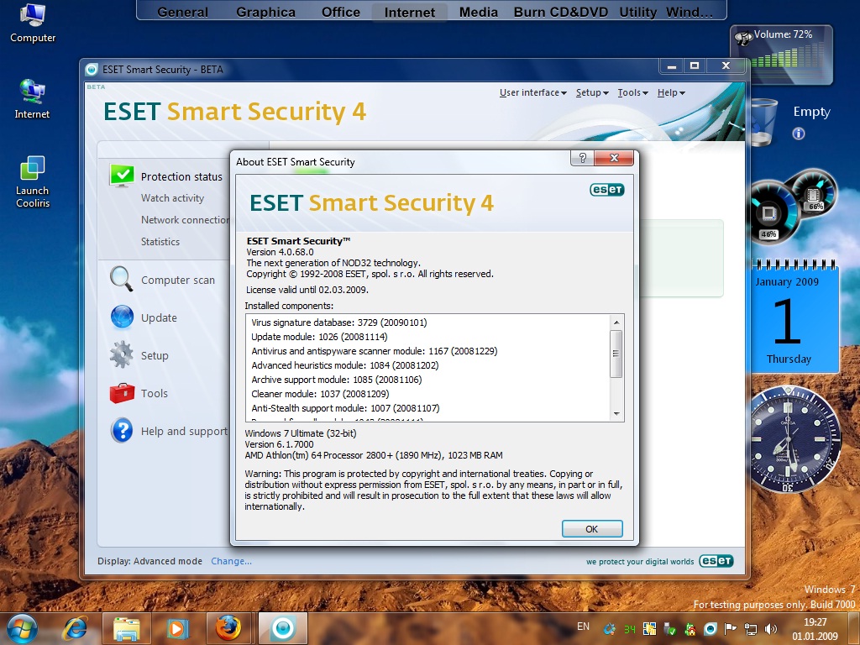The width and height of the screenshot is (860, 645).
Task: Click the network connection tray icon
Action: click(x=751, y=628)
